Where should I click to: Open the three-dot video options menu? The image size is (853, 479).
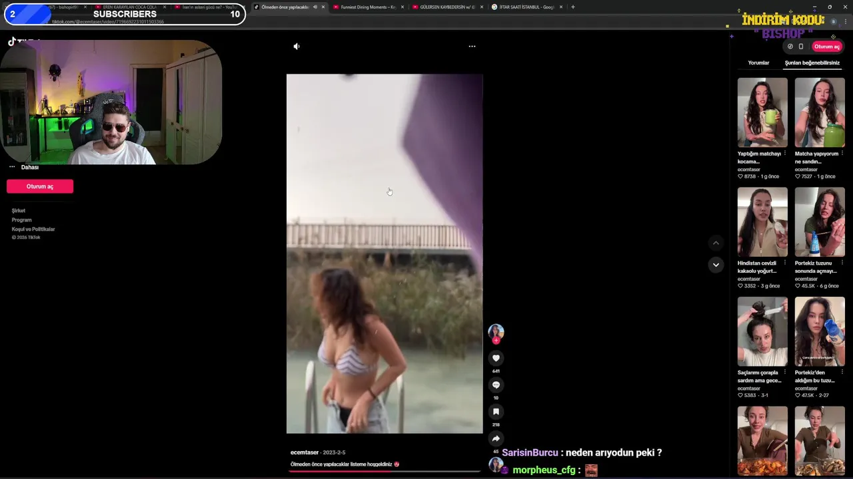tap(472, 47)
